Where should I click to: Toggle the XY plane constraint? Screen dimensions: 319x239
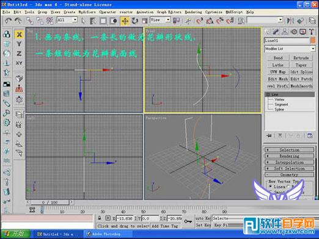tap(19, 63)
